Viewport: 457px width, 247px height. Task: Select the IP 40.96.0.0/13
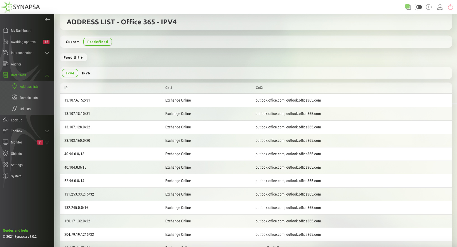[x=74, y=154]
